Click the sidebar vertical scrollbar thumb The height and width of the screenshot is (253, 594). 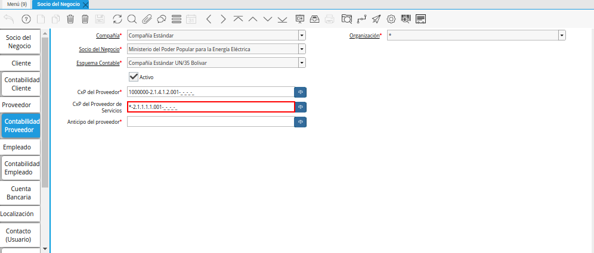45,113
